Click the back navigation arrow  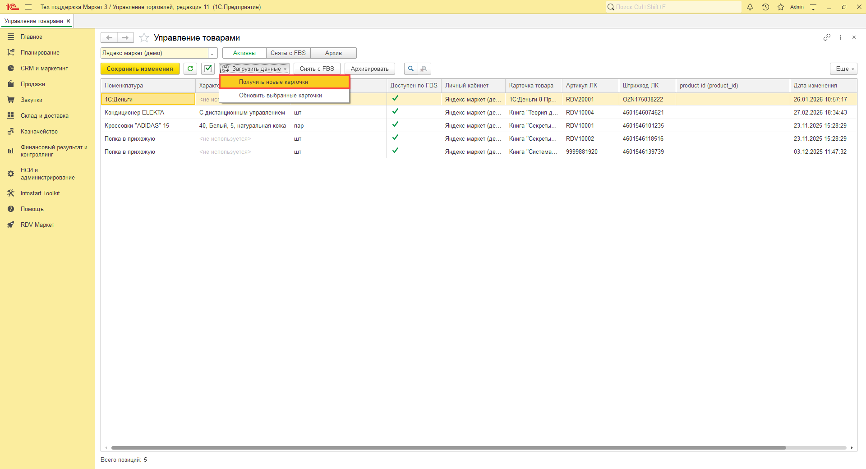109,37
